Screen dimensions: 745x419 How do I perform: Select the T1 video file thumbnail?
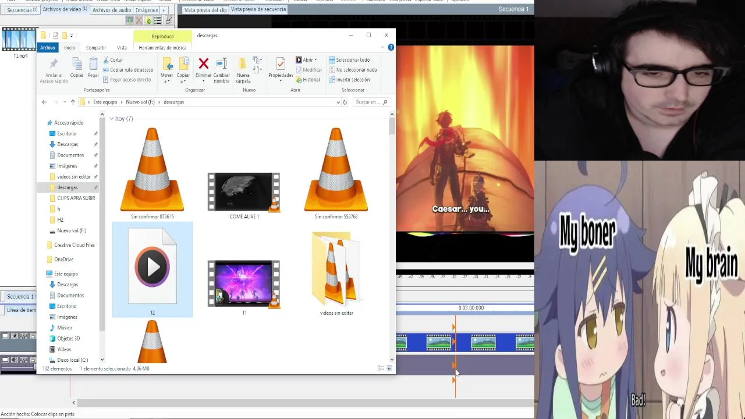[244, 284]
